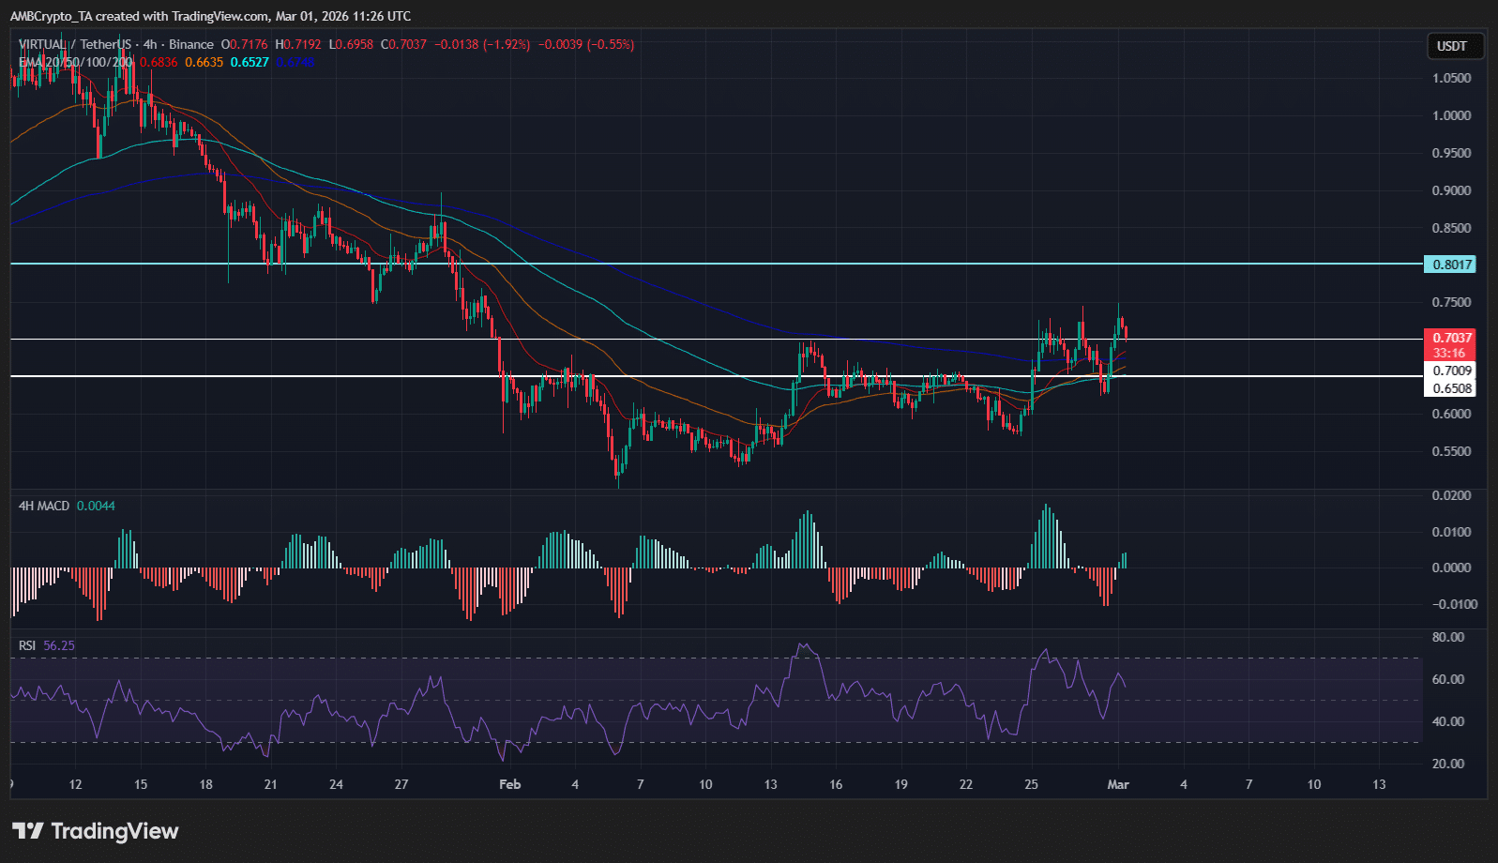The height and width of the screenshot is (863, 1498).
Task: Open the USDT currency selector
Action: pos(1451,46)
